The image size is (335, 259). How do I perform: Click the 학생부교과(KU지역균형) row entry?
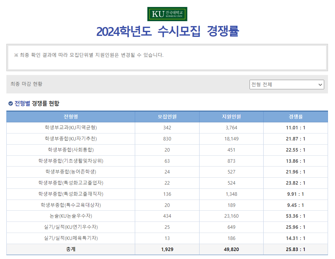(70, 128)
